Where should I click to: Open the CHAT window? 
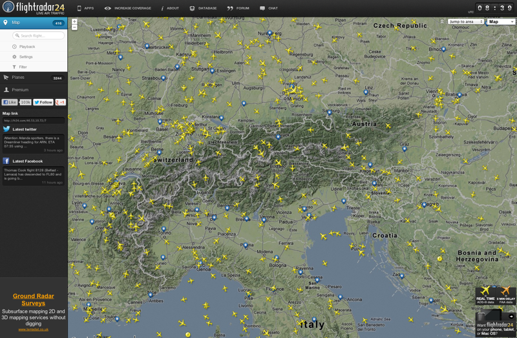[269, 8]
